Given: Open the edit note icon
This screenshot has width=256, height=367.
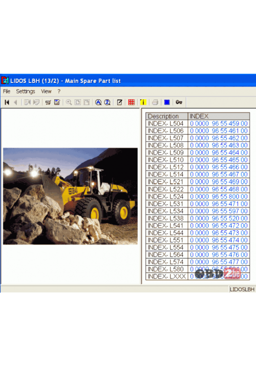Looking at the screenshot, I should click(119, 102).
